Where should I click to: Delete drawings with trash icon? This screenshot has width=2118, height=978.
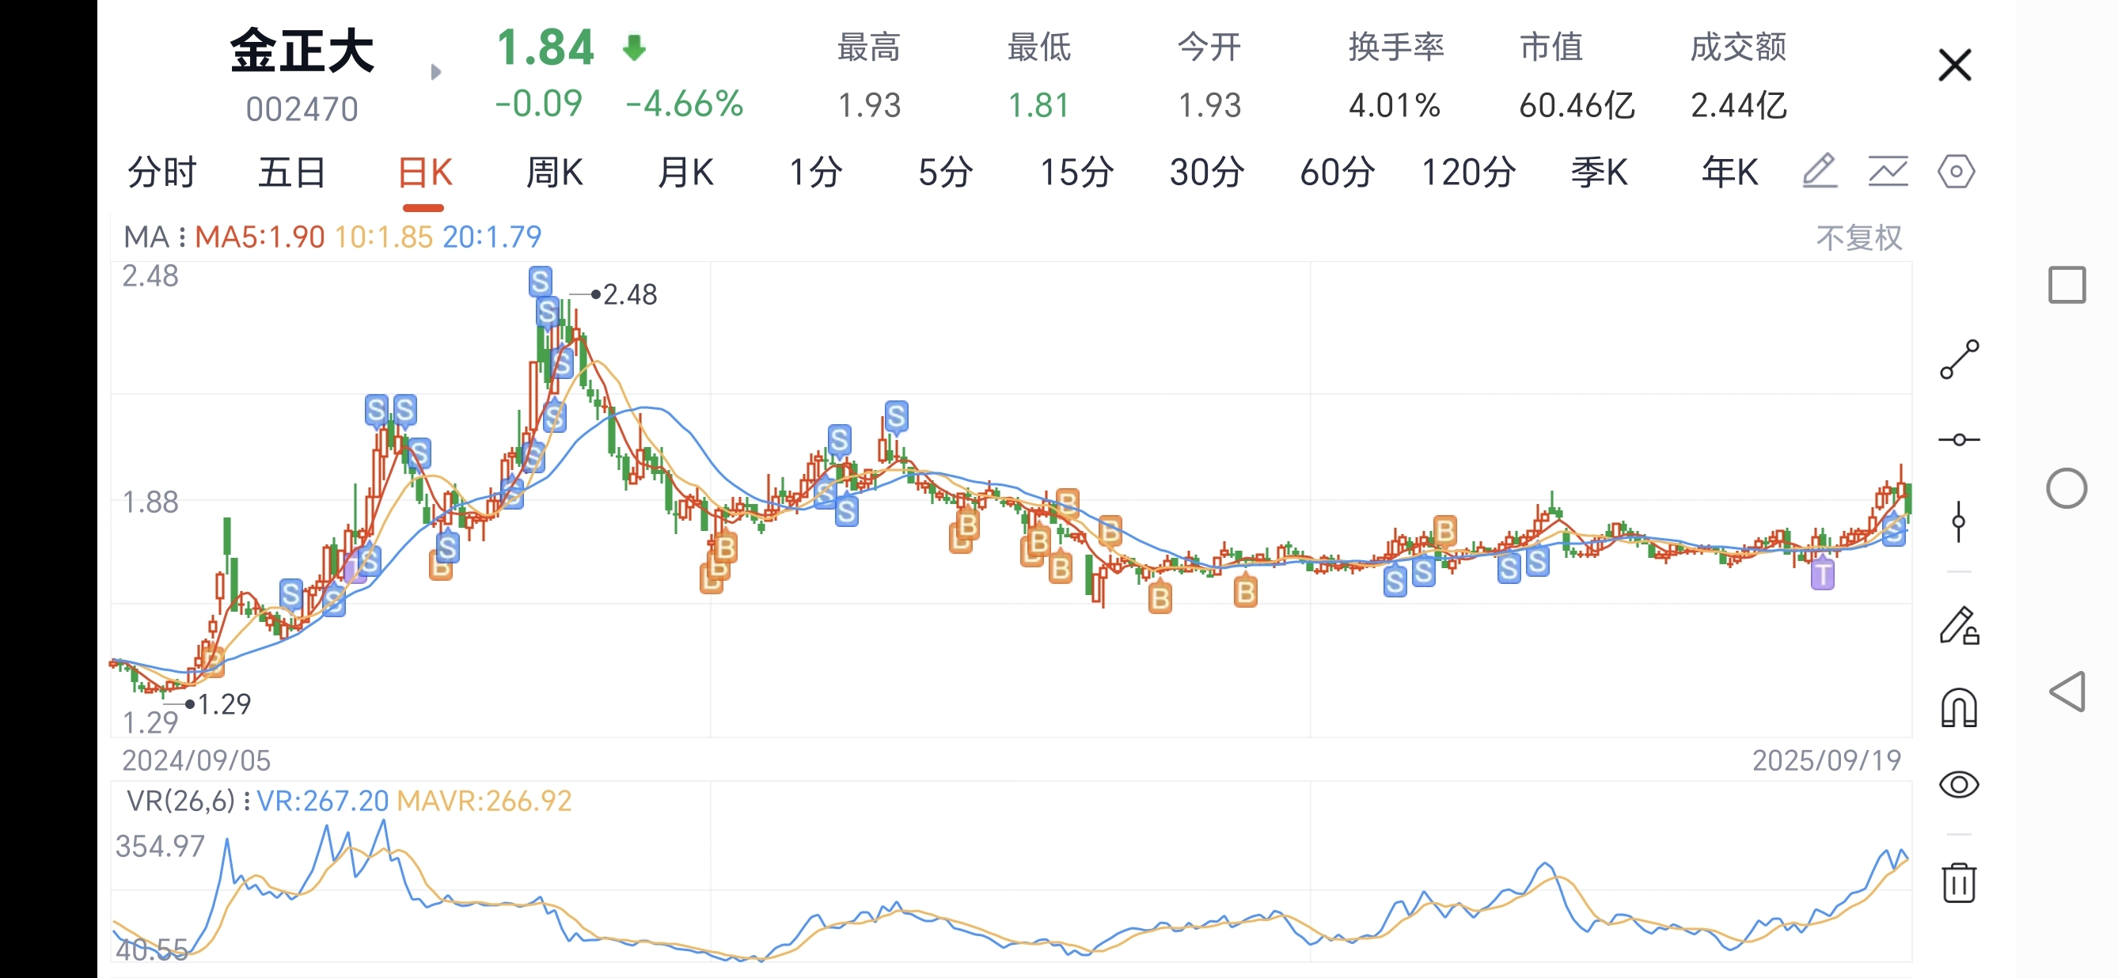point(1960,883)
